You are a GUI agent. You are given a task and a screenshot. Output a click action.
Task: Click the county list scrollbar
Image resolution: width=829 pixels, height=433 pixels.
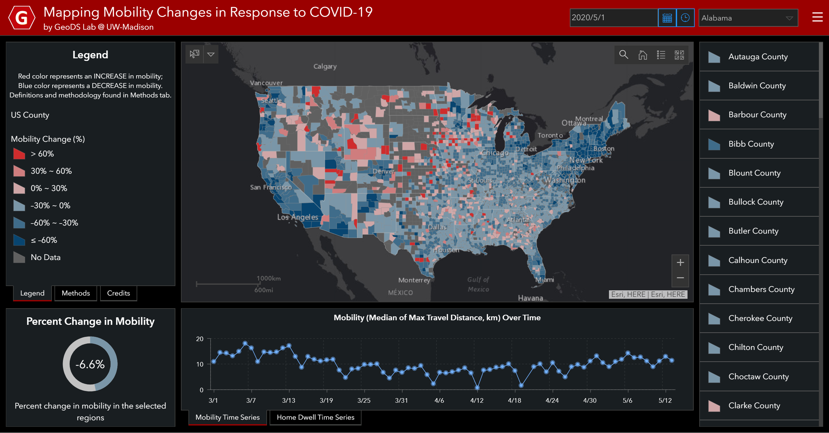click(x=821, y=81)
